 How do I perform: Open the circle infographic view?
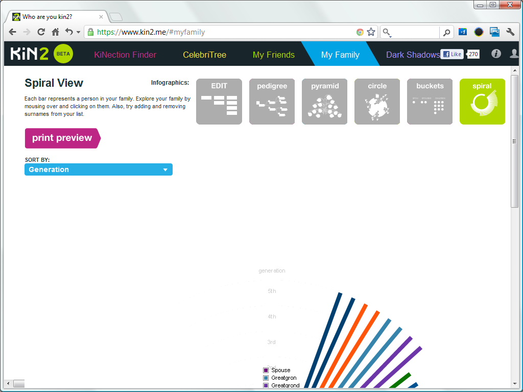377,102
